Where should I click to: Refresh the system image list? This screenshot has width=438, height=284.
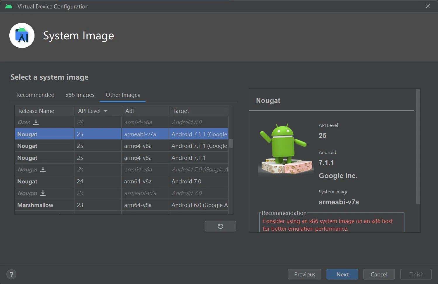tap(220, 226)
